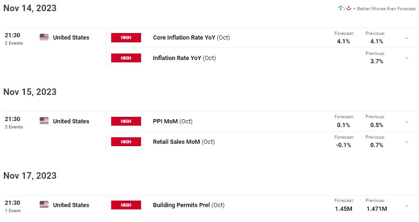Click HIGH badge beside PPI MoM
The height and width of the screenshot is (222, 419).
[126, 121]
